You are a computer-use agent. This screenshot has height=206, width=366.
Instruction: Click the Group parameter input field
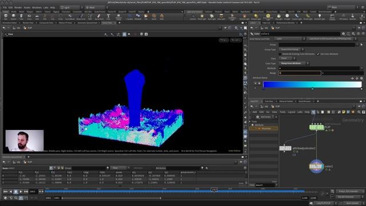pyautogui.click(x=317, y=45)
